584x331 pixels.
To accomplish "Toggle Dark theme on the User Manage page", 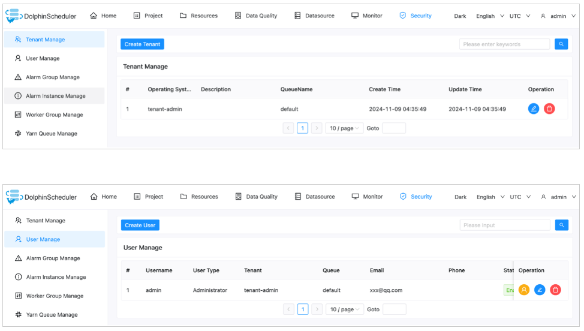I will pos(460,197).
